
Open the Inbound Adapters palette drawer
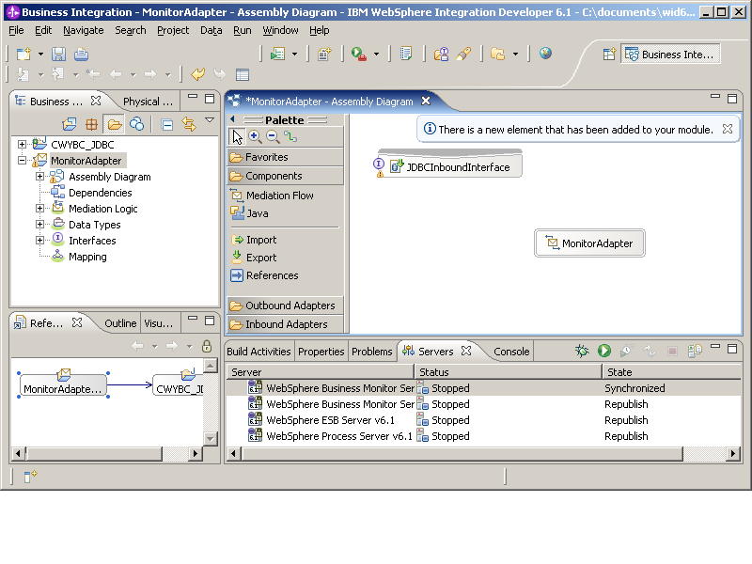pyautogui.click(x=286, y=324)
